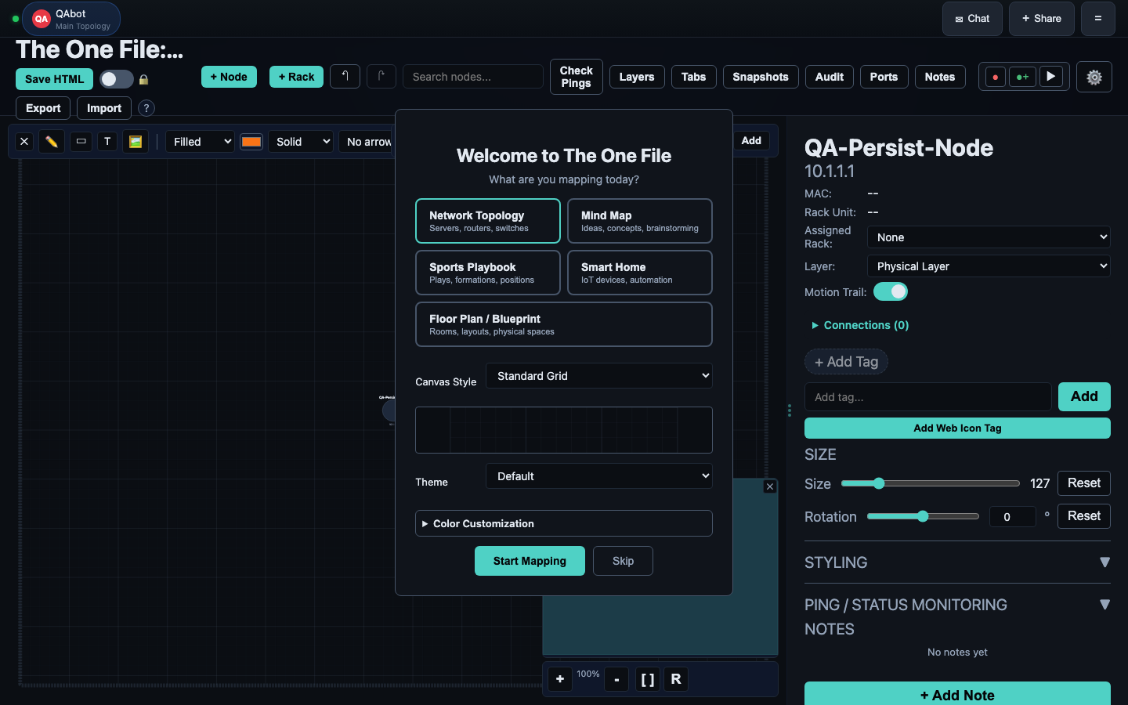1128x705 pixels.
Task: Expand the Connections (0) list
Action: 860,325
